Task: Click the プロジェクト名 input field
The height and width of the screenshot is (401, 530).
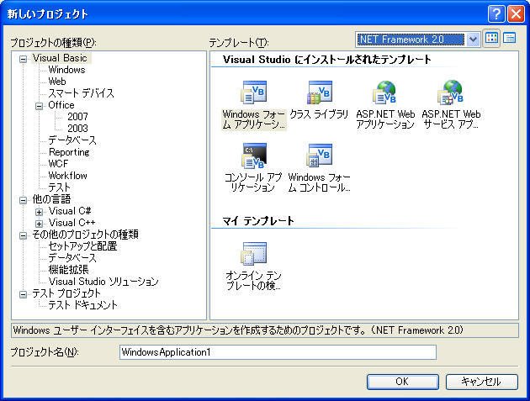Action: (x=278, y=352)
